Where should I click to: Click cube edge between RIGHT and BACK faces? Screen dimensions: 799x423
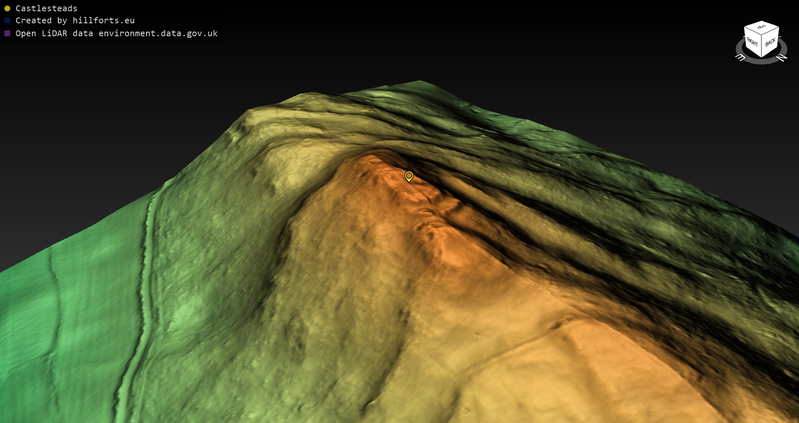pyautogui.click(x=762, y=46)
